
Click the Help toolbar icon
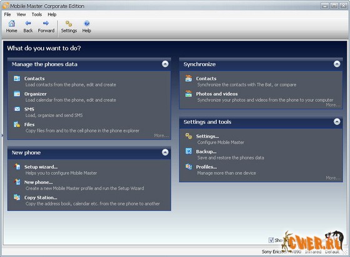(x=87, y=23)
